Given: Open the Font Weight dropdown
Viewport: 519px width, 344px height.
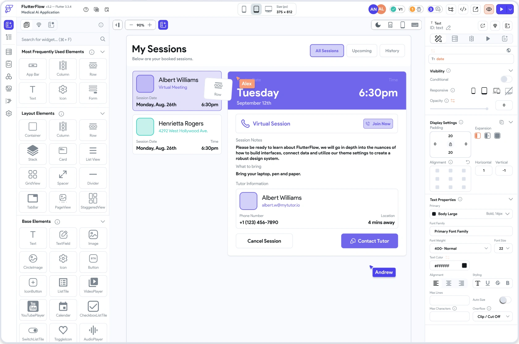Looking at the screenshot, I should coord(460,248).
